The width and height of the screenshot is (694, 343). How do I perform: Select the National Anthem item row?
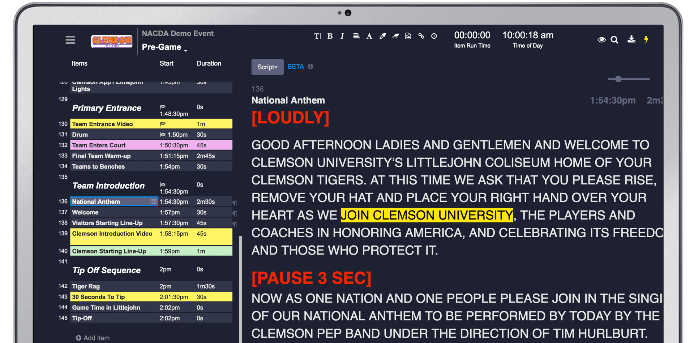(151, 201)
